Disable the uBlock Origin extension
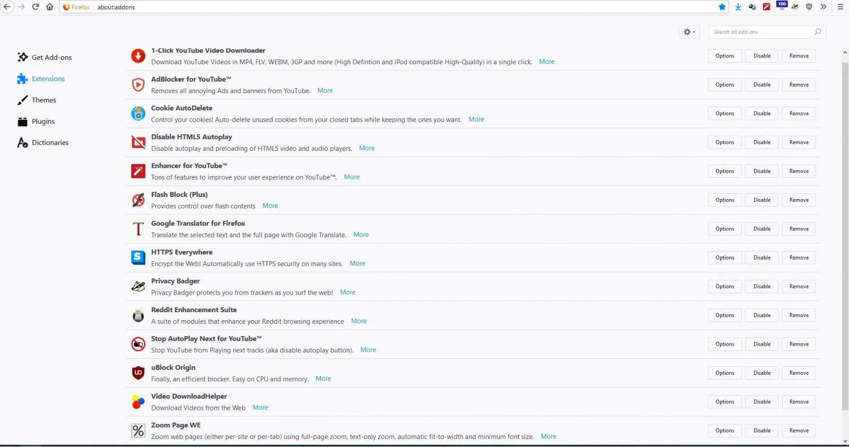Viewport: 849px width, 447px height. [762, 373]
